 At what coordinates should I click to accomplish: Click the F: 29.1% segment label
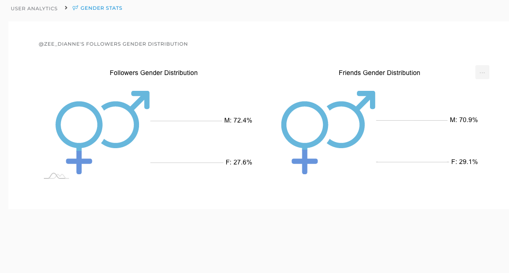[x=464, y=162]
